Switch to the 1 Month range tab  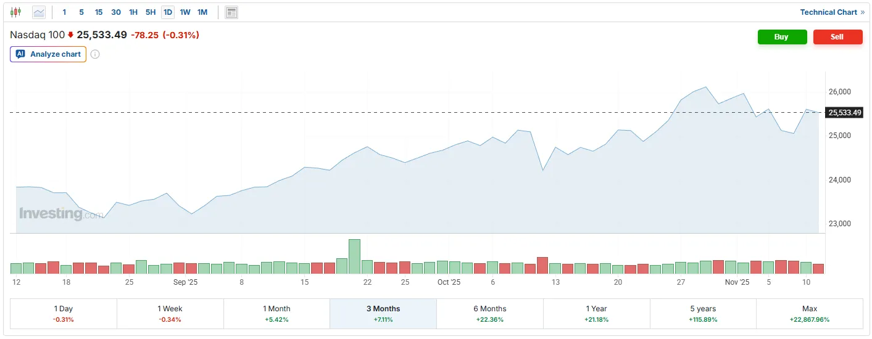pyautogui.click(x=276, y=314)
